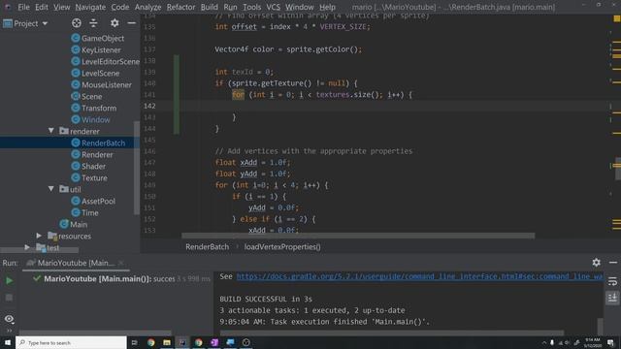Select LevelEditorScene class in tree

pos(110,62)
